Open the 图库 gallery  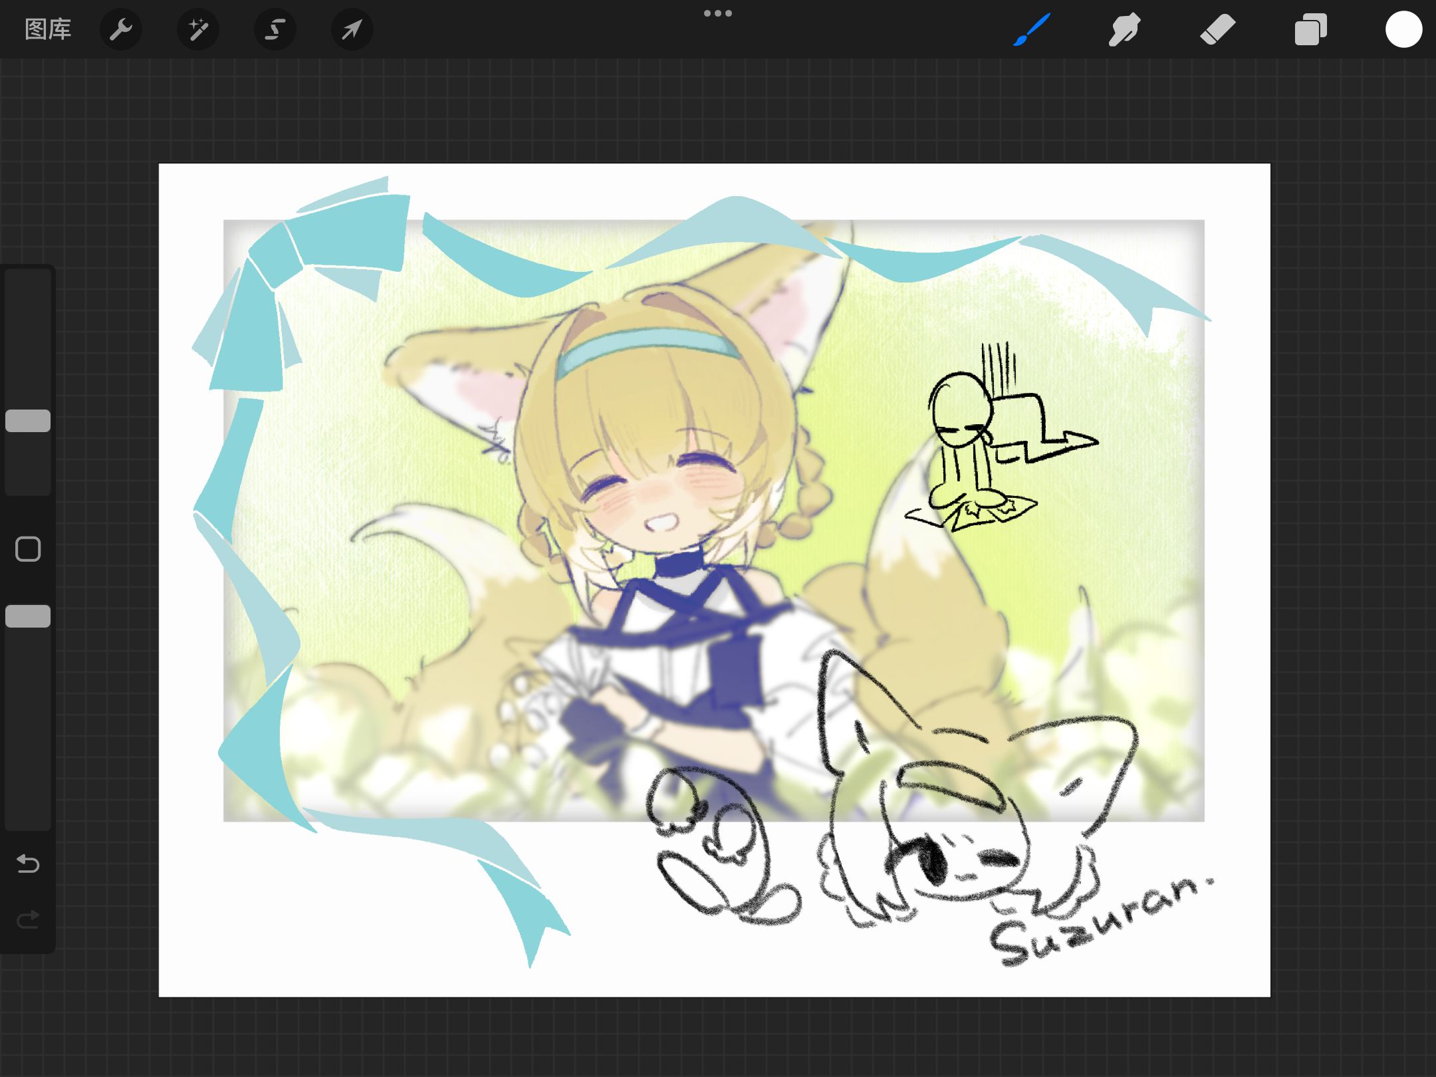(48, 29)
